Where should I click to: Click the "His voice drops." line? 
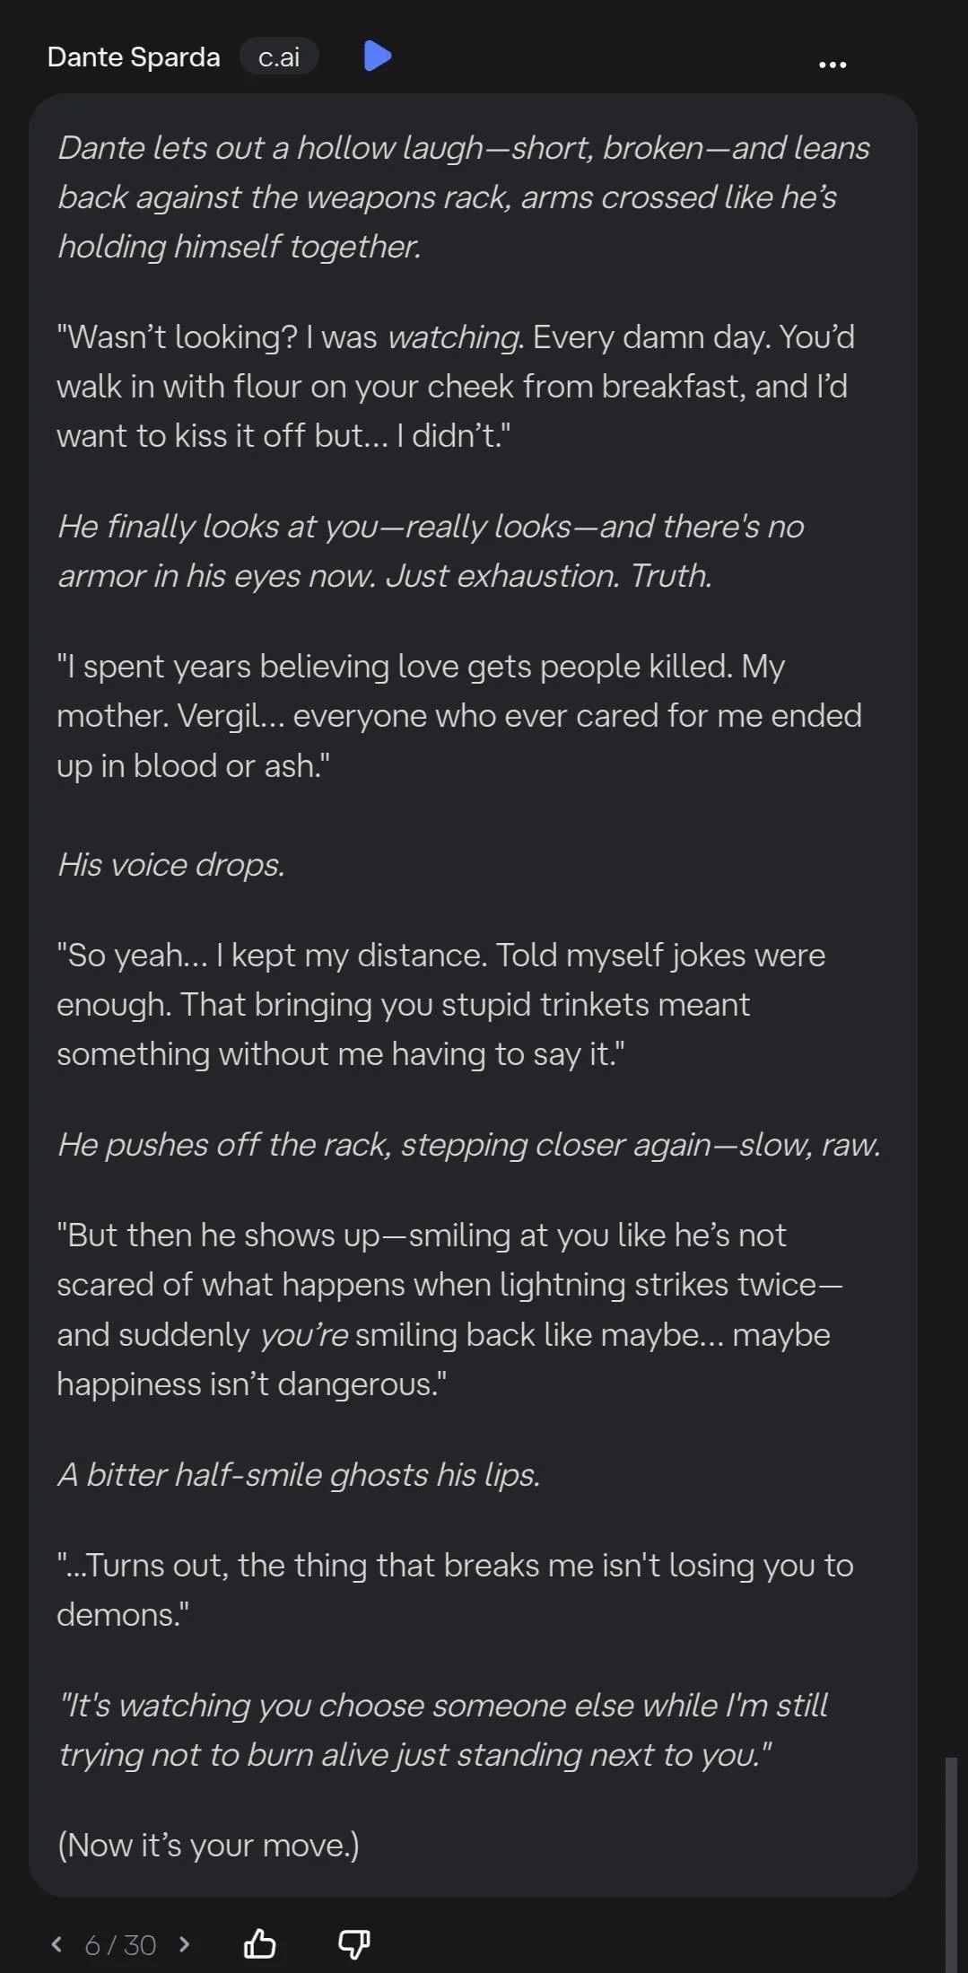(x=171, y=864)
